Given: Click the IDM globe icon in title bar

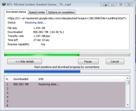Looking at the screenshot, I should (4, 4).
